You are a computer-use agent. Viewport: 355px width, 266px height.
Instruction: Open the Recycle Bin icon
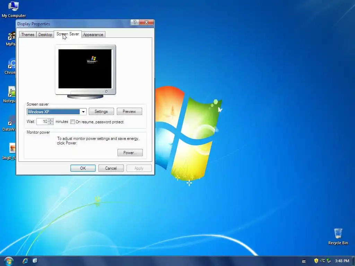pos(338,236)
